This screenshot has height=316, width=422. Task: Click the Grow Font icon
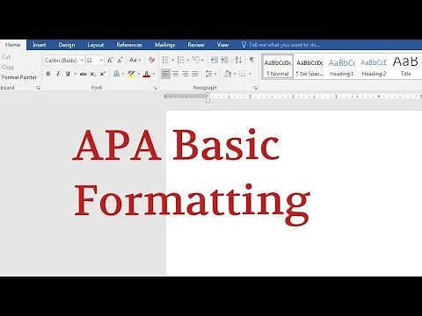[x=110, y=61]
